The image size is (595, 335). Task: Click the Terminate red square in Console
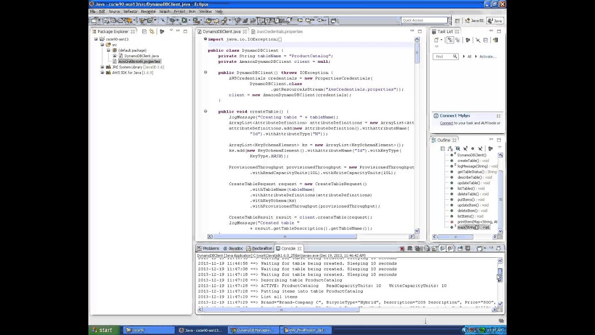[x=402, y=248]
